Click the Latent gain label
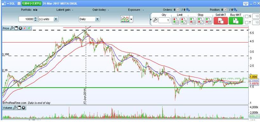The height and width of the screenshot is (122, 260). click(64, 10)
